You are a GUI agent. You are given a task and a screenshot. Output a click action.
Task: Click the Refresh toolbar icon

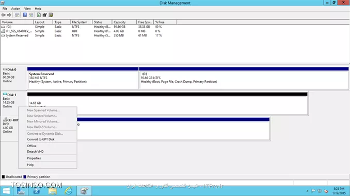tap(39, 15)
